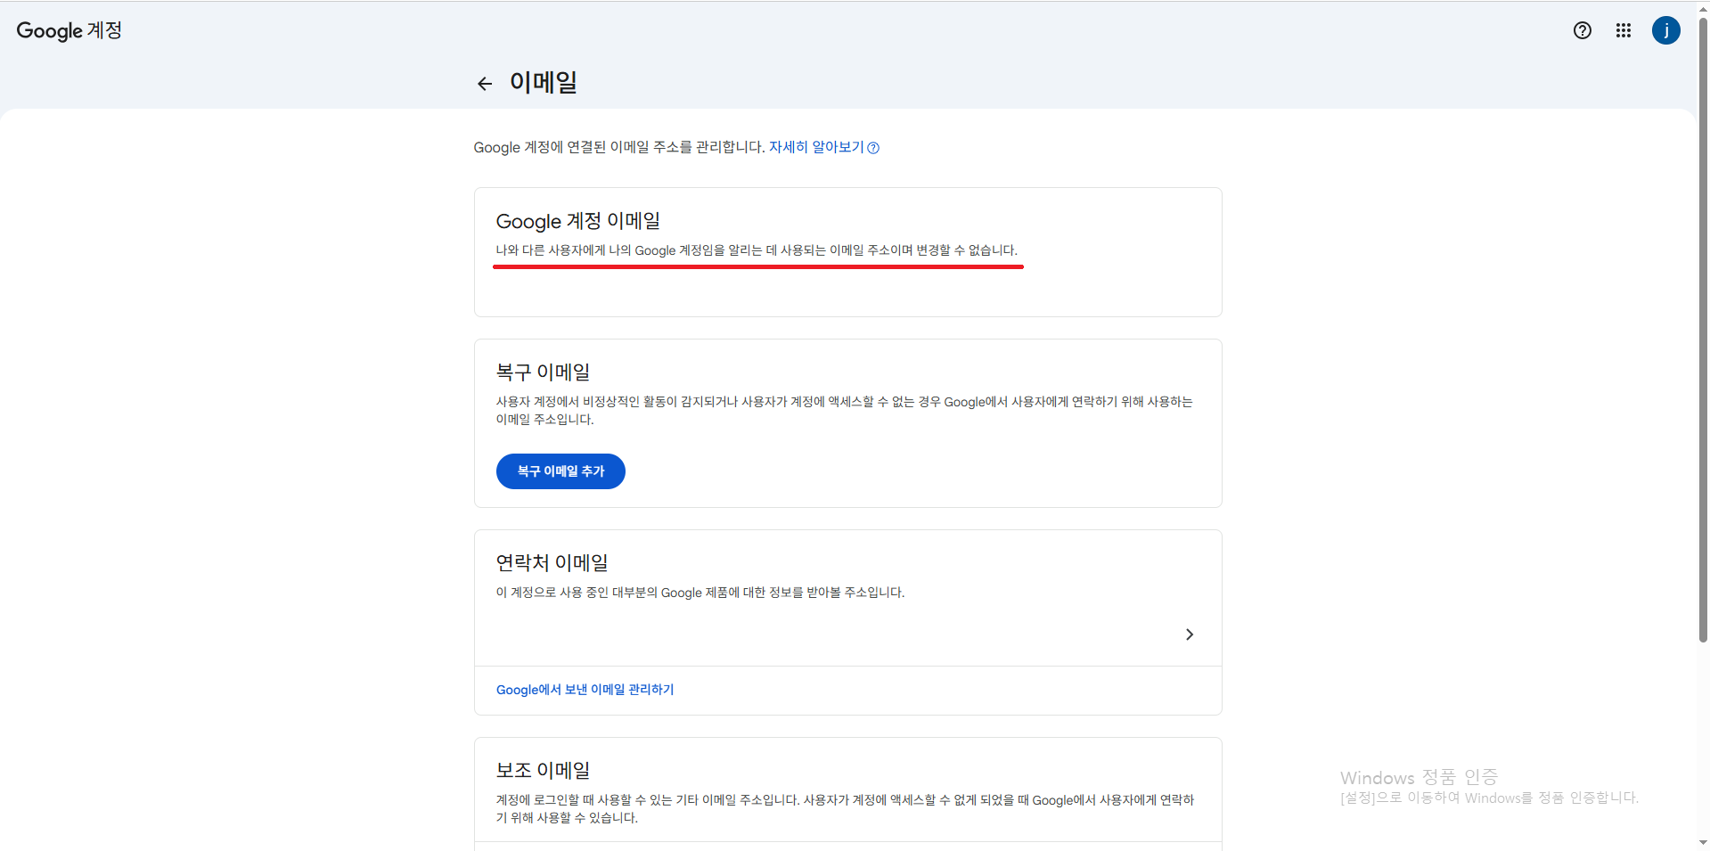Click the 복구 이메일 추가 button
1710x851 pixels.
(x=560, y=471)
